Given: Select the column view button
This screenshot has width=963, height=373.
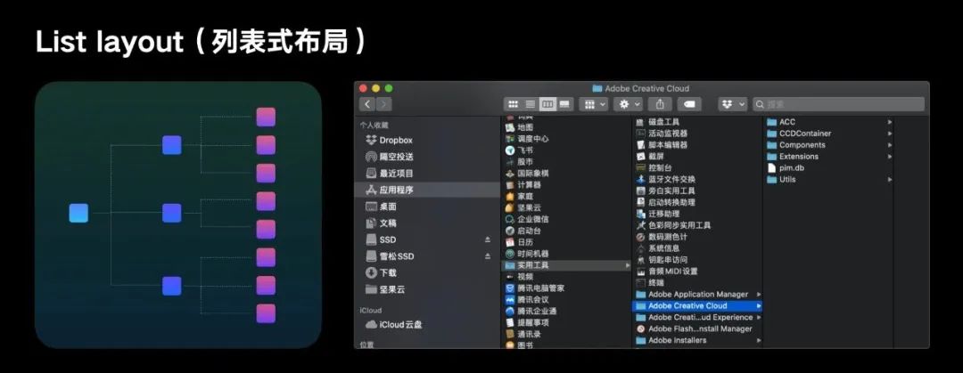Looking at the screenshot, I should tap(547, 104).
